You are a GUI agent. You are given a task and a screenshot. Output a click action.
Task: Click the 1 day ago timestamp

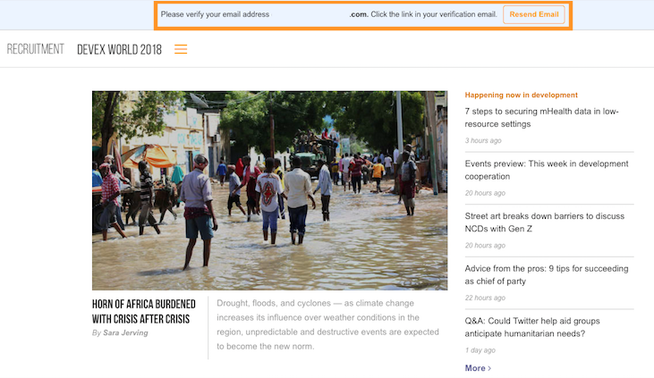[480, 350]
